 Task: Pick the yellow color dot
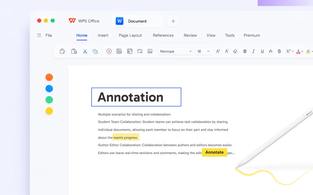pos(49,111)
